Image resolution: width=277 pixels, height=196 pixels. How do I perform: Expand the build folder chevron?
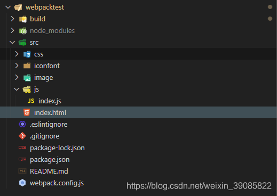(12, 19)
